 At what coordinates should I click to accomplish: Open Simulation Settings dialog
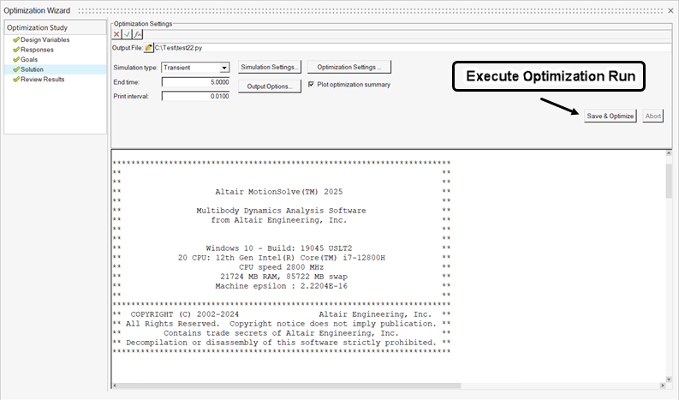[x=270, y=67]
